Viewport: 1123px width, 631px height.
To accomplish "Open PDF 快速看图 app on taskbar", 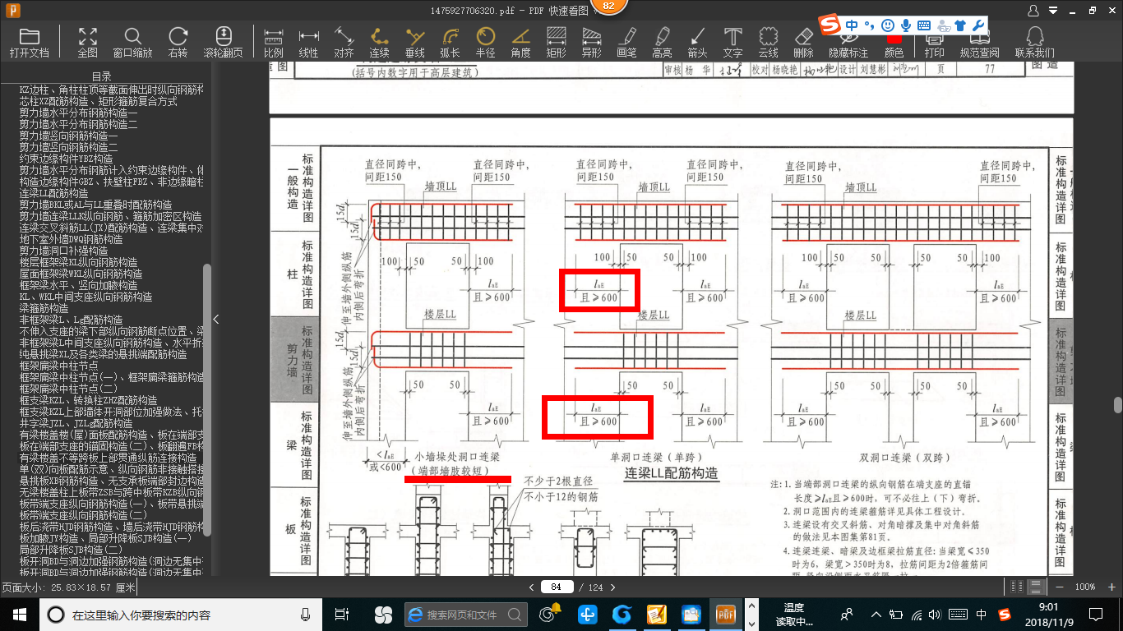I will [x=725, y=614].
